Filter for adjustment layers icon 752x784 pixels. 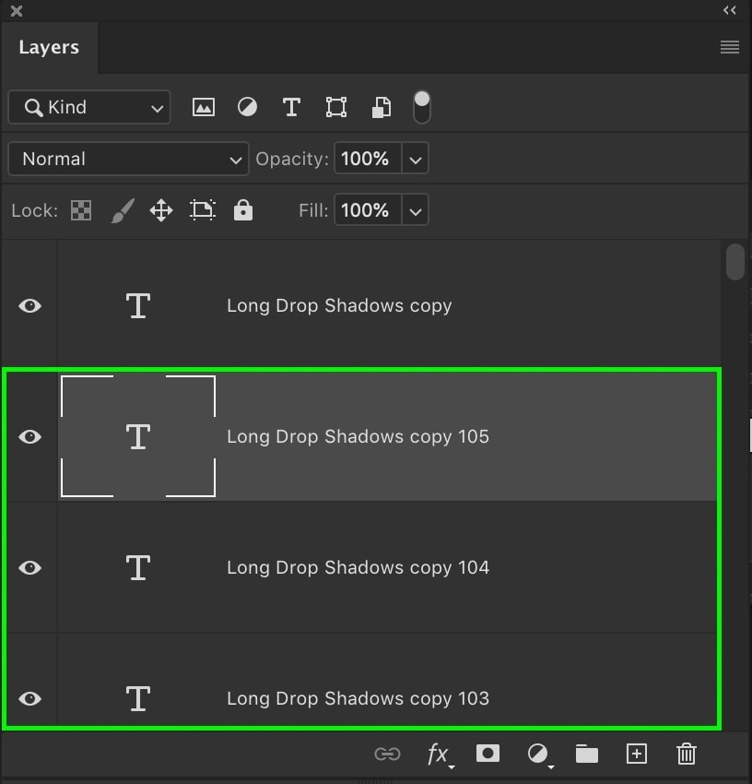[247, 107]
